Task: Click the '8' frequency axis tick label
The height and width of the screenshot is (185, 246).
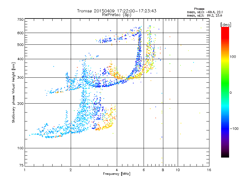Action: 163,170
